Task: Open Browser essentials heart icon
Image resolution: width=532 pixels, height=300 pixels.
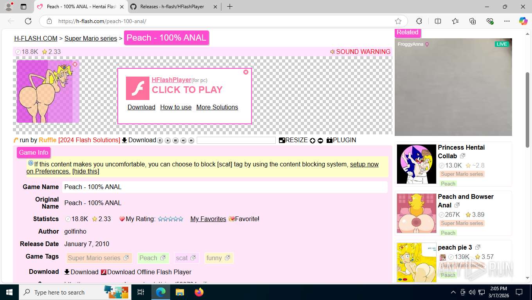Action: [x=490, y=21]
